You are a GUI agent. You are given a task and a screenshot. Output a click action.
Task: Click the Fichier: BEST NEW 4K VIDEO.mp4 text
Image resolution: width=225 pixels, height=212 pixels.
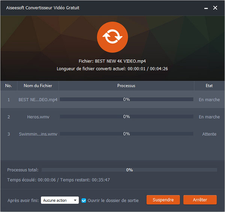(112, 61)
